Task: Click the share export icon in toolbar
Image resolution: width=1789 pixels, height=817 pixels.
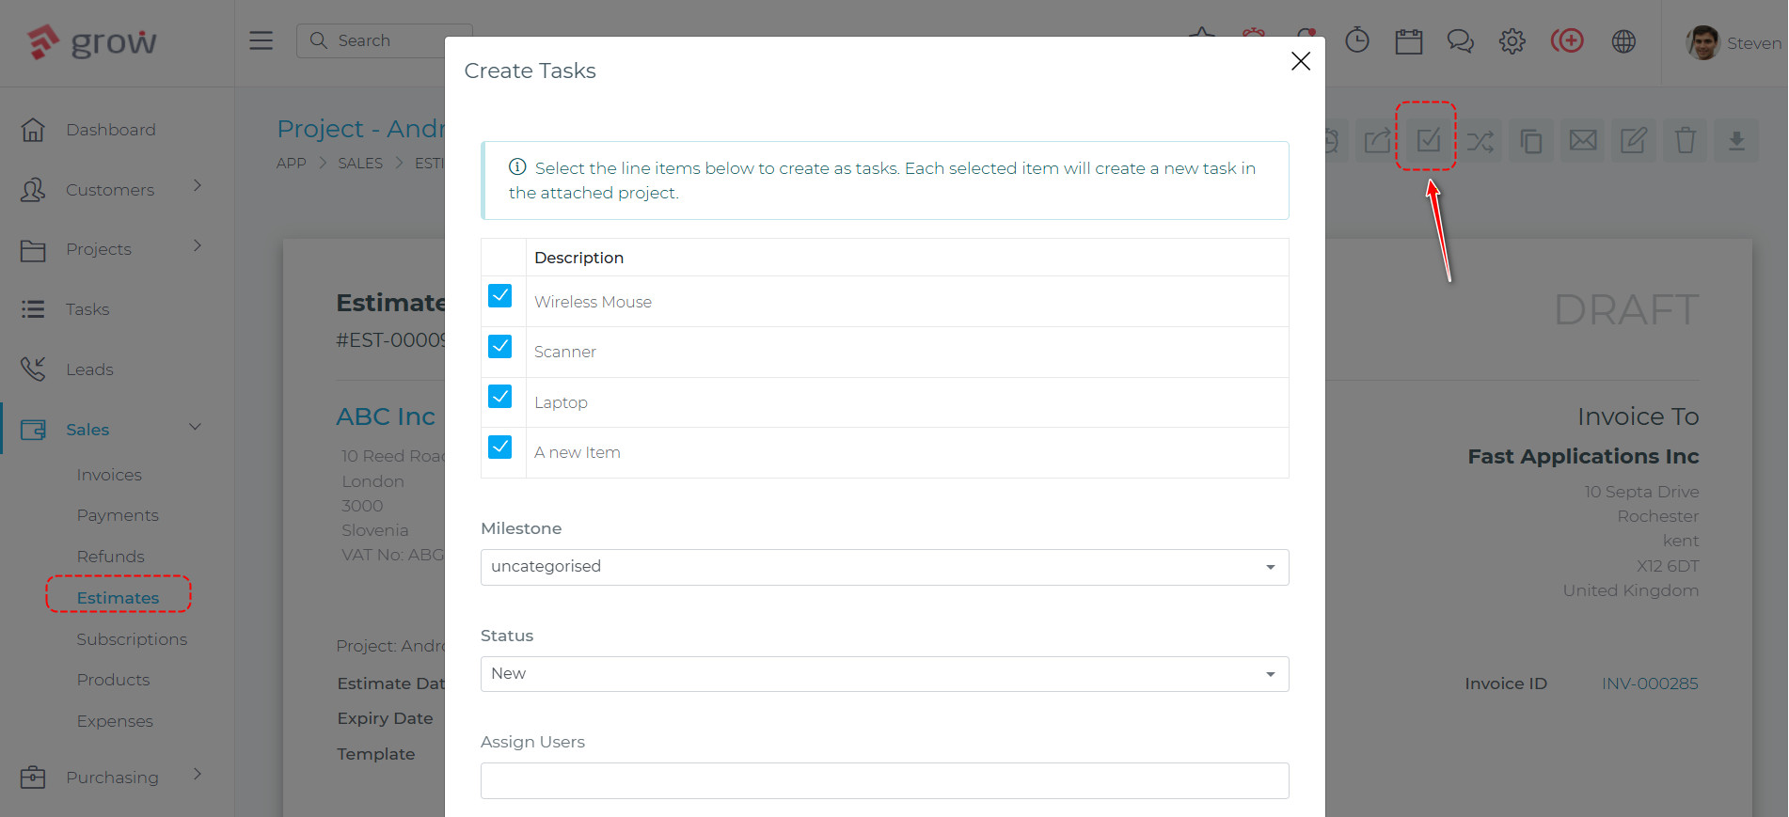Action: click(1377, 141)
